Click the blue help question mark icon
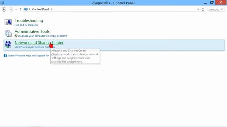227x127 pixels. [5, 56]
